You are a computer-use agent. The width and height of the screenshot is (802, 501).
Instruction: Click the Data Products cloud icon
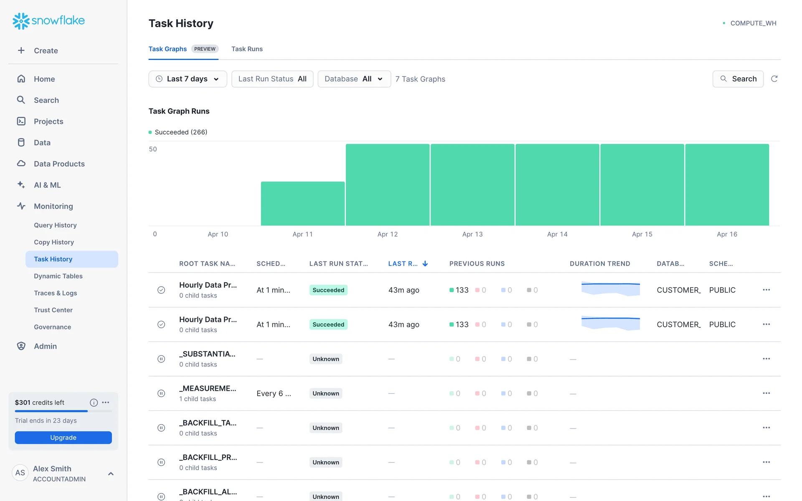21,164
